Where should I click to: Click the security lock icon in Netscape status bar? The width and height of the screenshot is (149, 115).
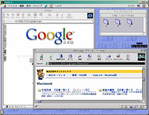pos(36,106)
